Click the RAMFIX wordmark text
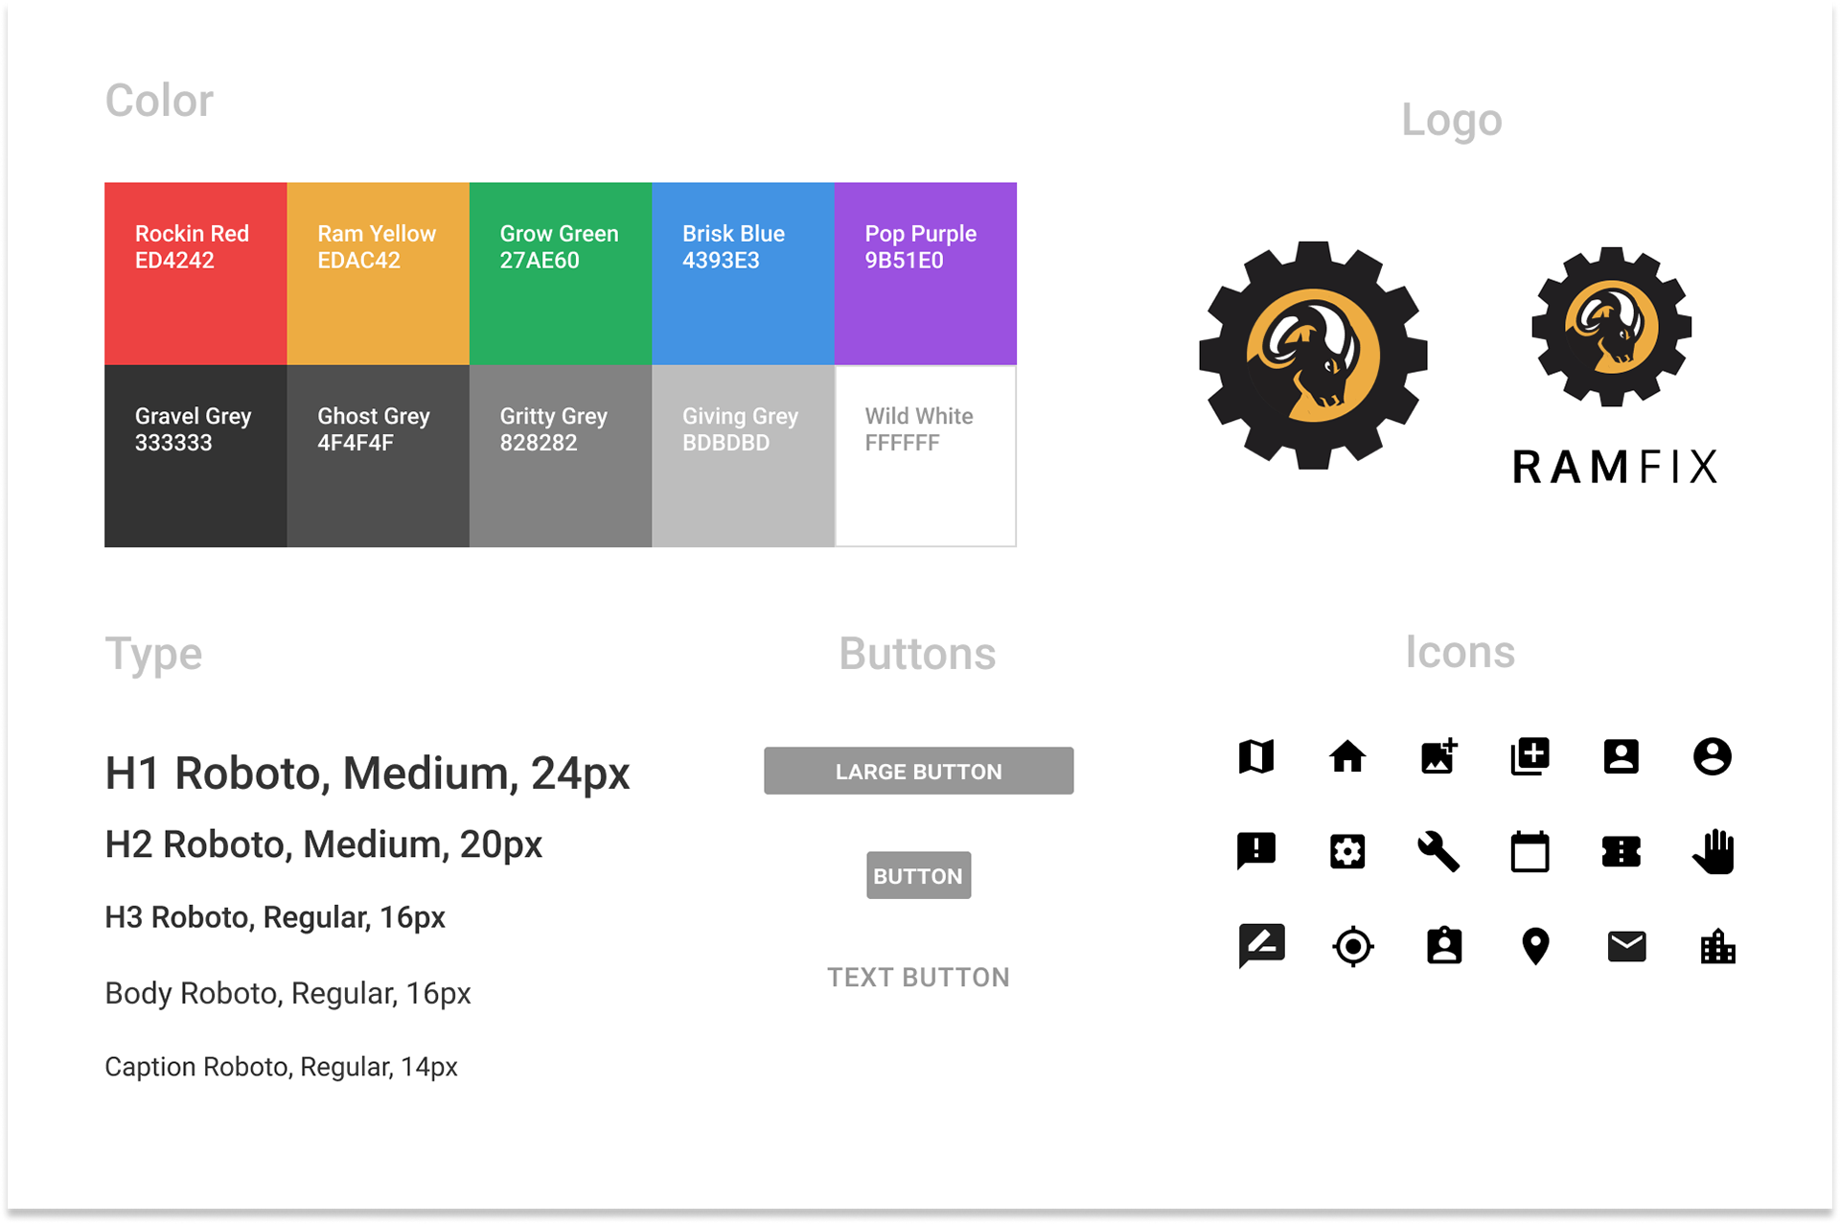Viewport: 1840px width, 1224px height. 1616,468
